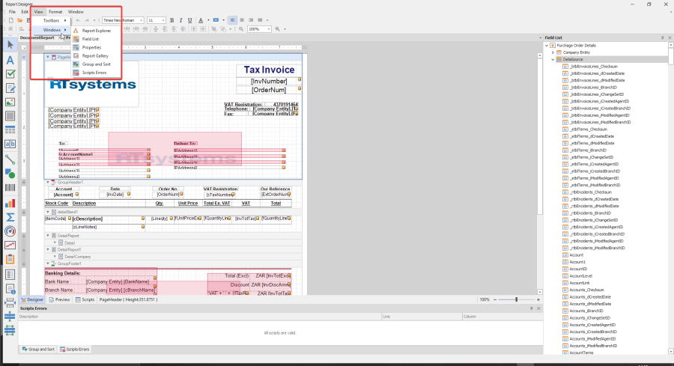Toggle bold formatting
Viewport: 674px width, 366px height.
pos(171,20)
